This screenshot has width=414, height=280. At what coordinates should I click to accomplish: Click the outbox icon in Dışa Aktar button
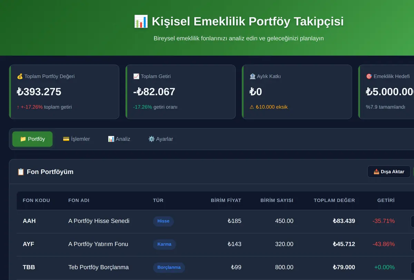click(376, 172)
